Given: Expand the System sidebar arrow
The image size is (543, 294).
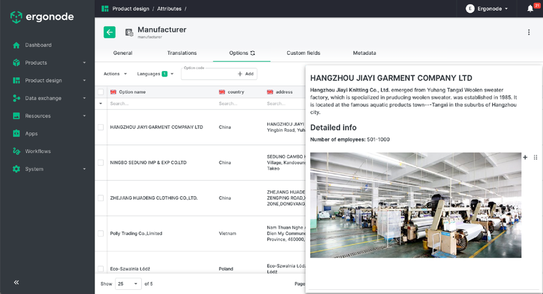Looking at the screenshot, I should [84, 169].
